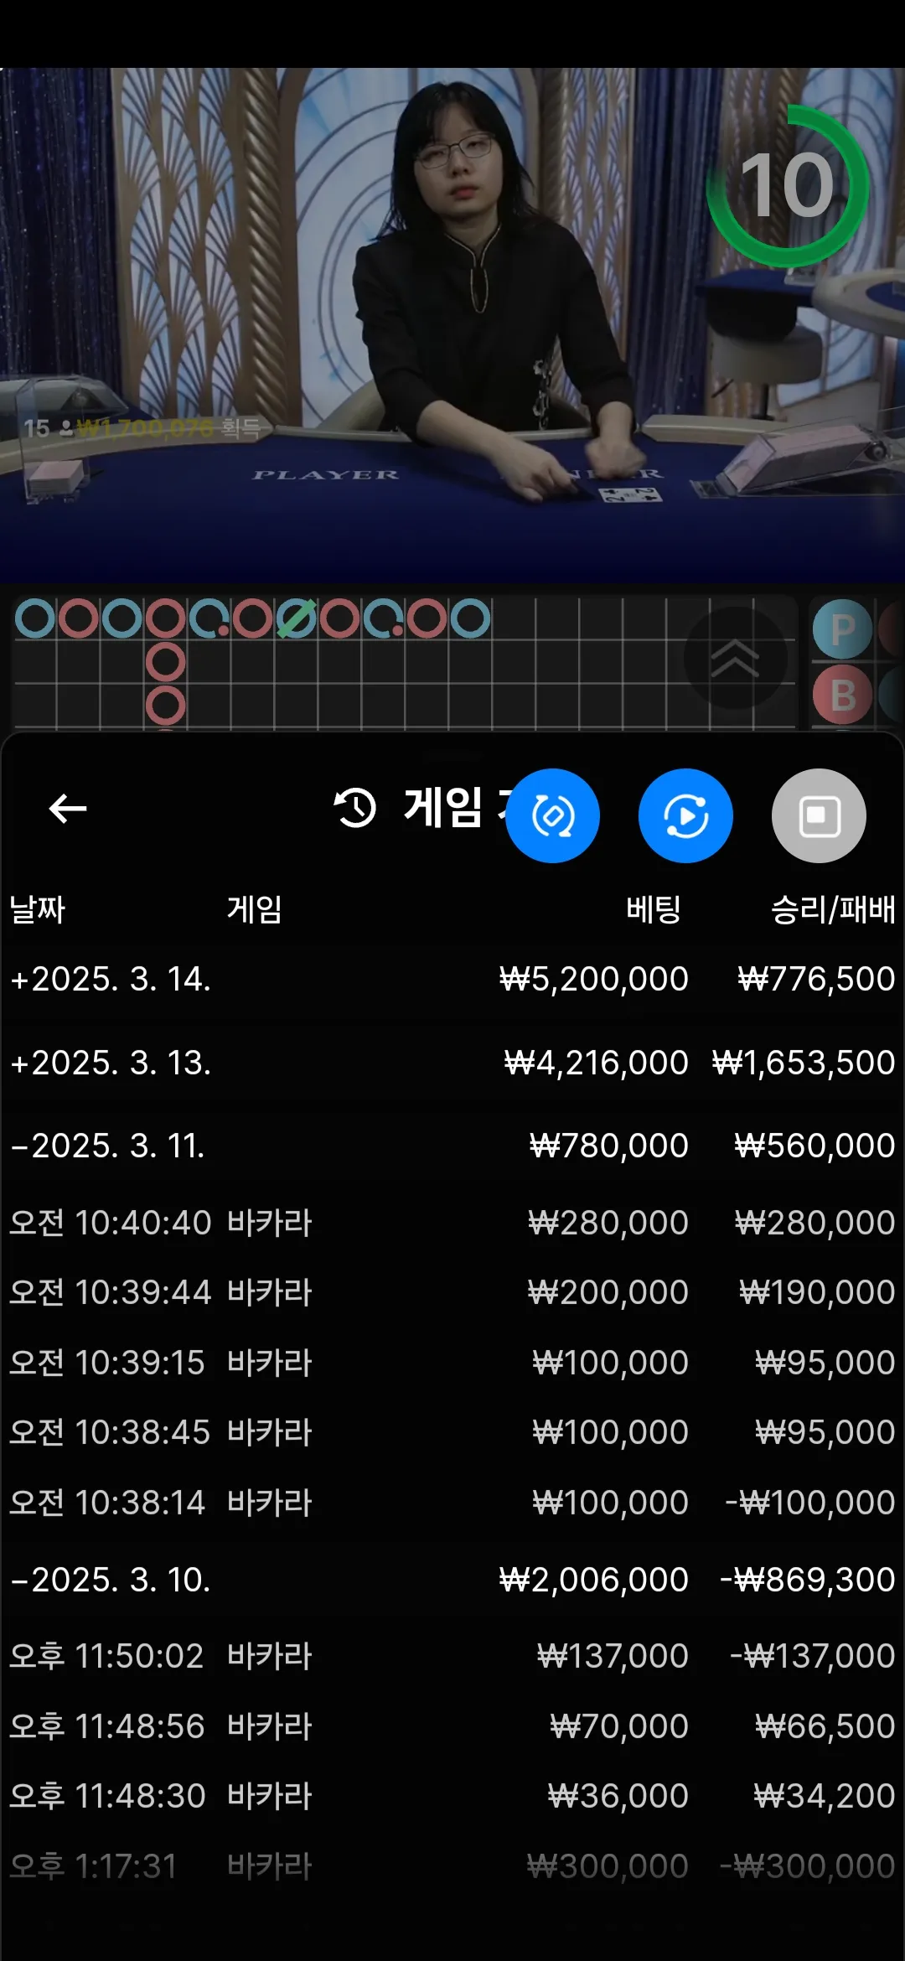Screen dimensions: 905x1961
Task: Expand the roadmap with double chevron
Action: (735, 658)
